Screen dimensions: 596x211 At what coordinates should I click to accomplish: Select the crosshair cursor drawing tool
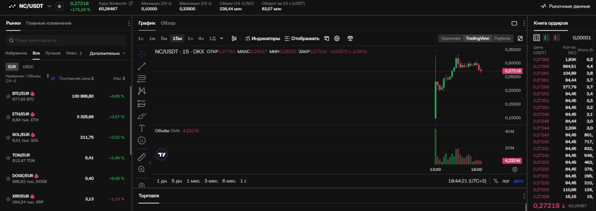coord(142,54)
